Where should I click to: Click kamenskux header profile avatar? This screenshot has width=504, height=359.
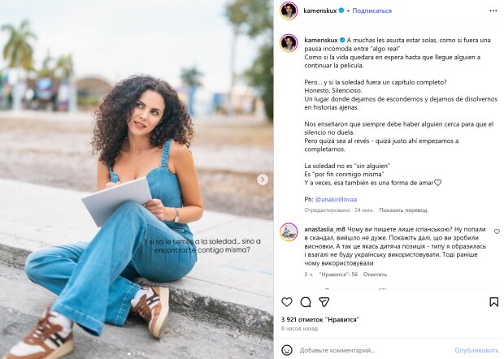[x=289, y=11]
